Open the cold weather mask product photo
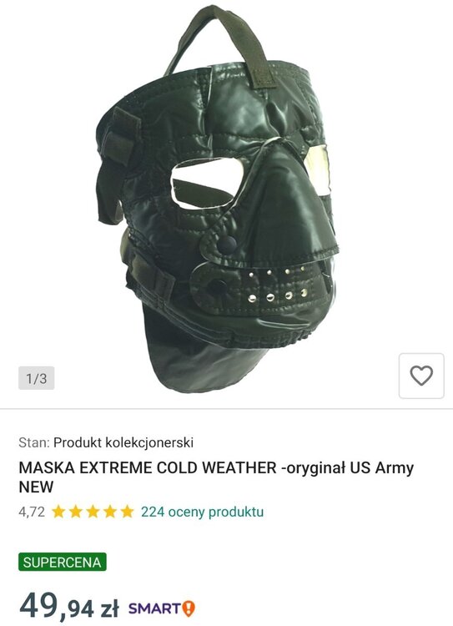 click(x=218, y=199)
